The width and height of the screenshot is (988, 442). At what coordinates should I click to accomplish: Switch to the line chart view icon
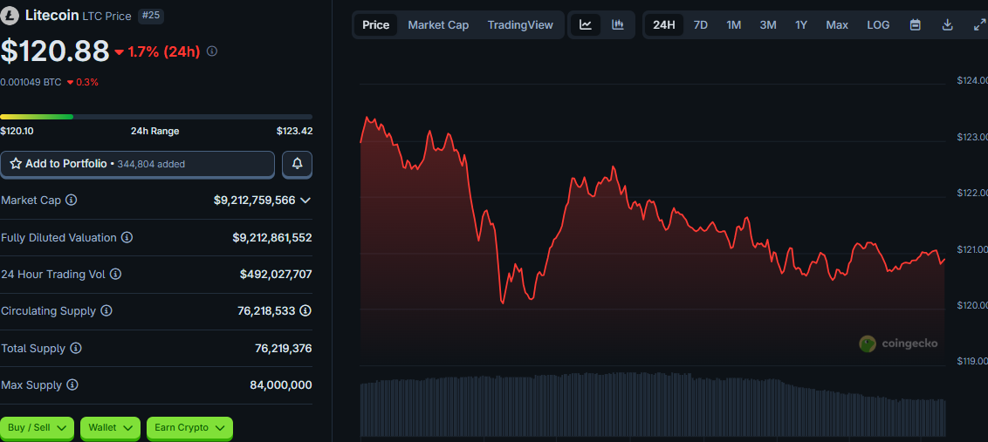click(586, 25)
